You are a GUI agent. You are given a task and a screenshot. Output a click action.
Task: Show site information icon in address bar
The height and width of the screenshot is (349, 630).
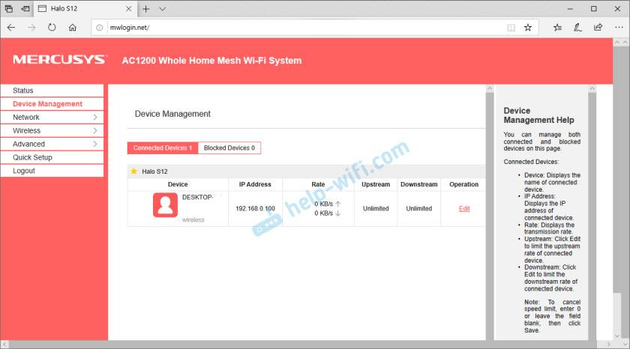pos(99,28)
